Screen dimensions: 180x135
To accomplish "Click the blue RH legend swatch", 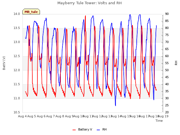I will coord(98,130).
